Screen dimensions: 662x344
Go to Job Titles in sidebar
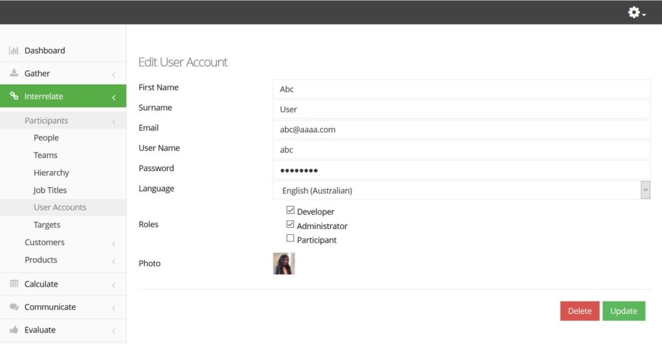50,190
